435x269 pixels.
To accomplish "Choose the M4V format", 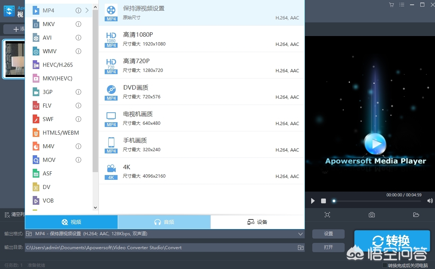I will click(x=58, y=146).
